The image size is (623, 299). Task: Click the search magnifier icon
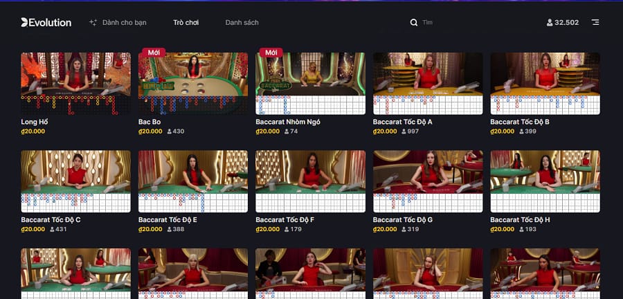pos(414,23)
